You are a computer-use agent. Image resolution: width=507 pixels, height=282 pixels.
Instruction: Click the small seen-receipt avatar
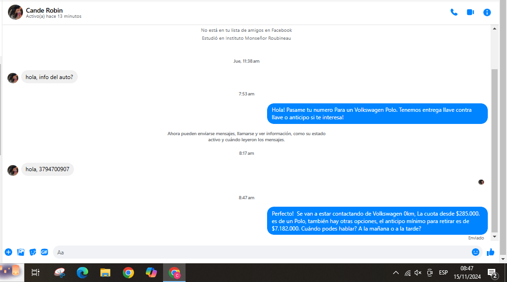tap(481, 182)
